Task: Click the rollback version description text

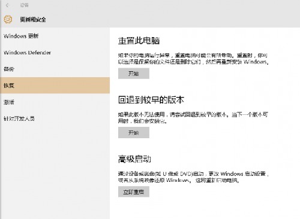Action: pos(193,118)
